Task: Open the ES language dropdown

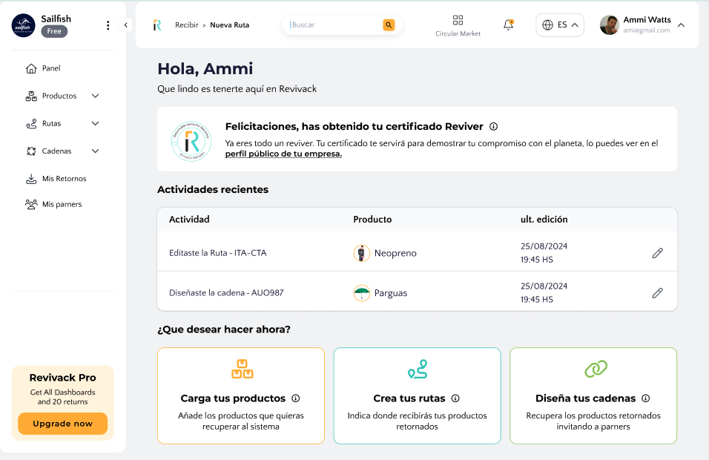Action: tap(560, 25)
